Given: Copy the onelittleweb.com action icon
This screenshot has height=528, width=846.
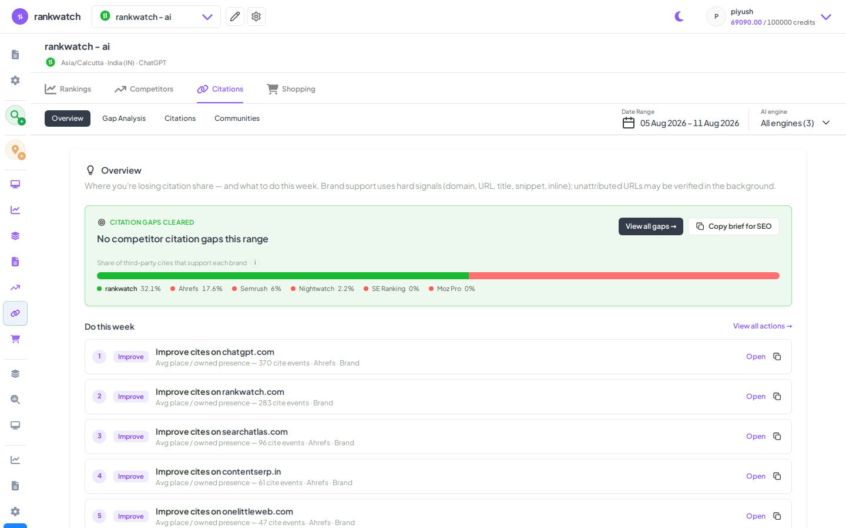Looking at the screenshot, I should coord(777,516).
